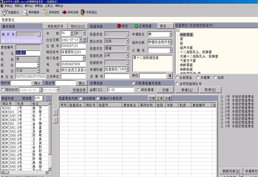
Task: Select row MZWCJ047 in 就绪列表
Action: coord(25,116)
